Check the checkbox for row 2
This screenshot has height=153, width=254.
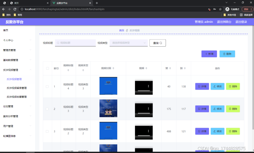[47, 109]
